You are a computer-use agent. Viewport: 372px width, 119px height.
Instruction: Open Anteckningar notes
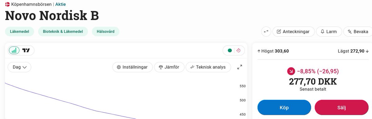tap(293, 32)
